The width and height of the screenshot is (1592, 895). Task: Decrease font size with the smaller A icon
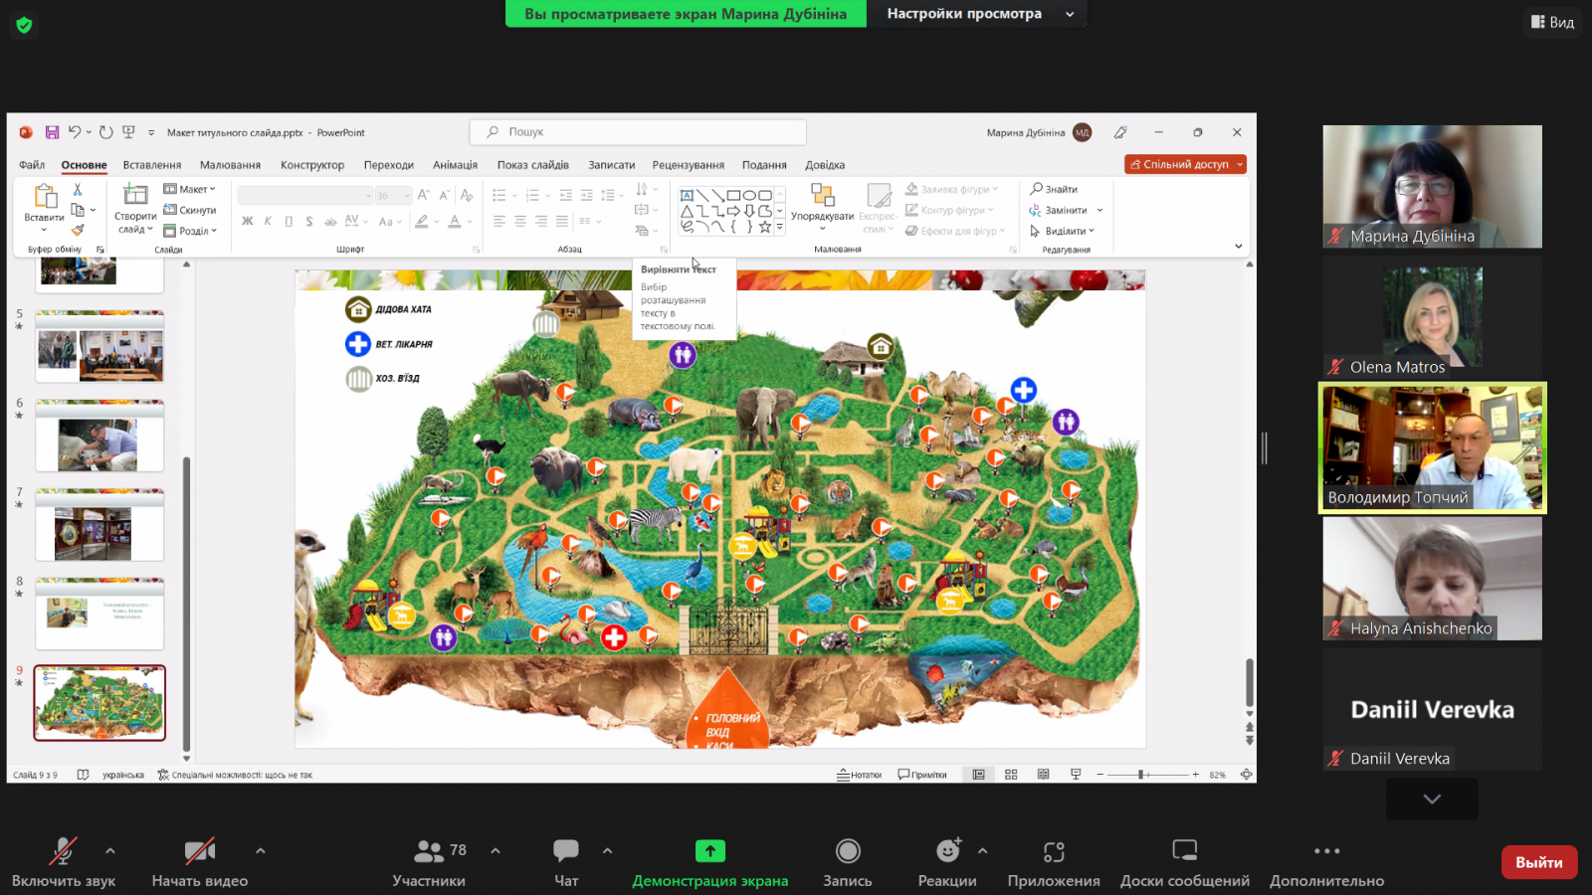445,195
